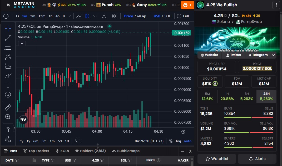282x166 pixels.
Task: Lock all drawing tools
Action: [8, 139]
